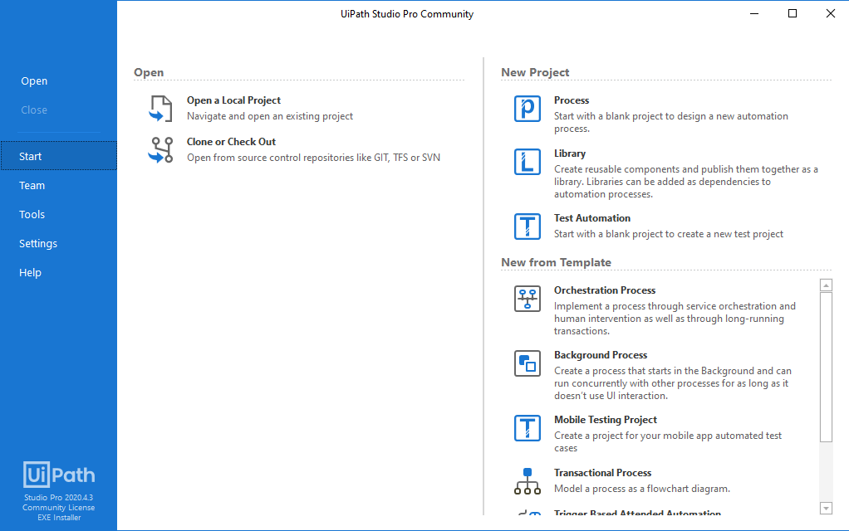Maximize the UiPath Studio window

point(793,13)
